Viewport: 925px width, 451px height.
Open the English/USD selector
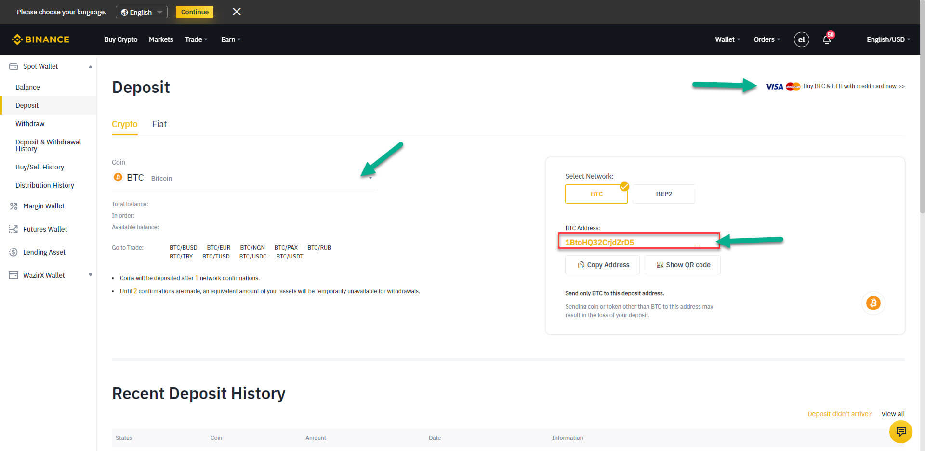(x=888, y=39)
